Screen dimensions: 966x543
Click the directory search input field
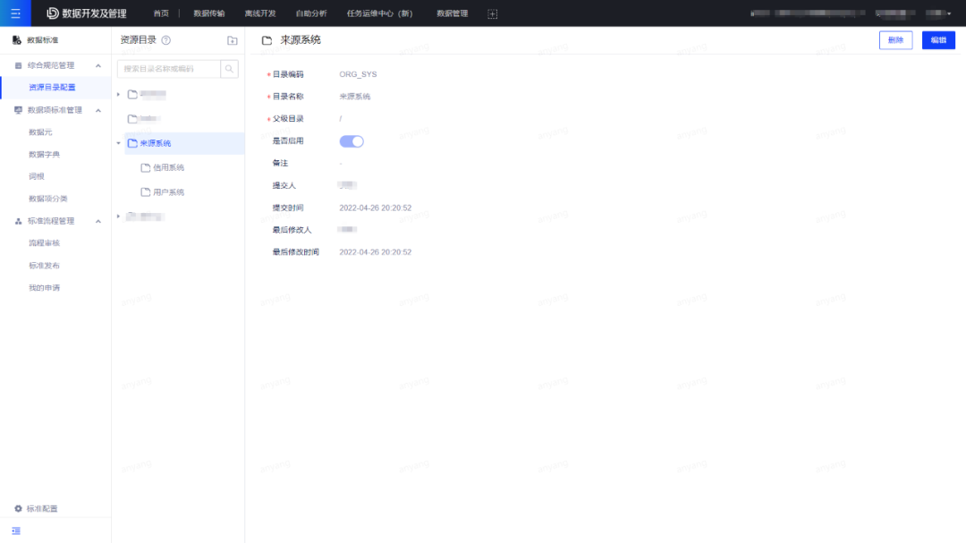point(165,68)
